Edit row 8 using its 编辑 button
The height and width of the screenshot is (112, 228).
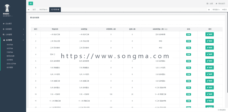point(210,81)
